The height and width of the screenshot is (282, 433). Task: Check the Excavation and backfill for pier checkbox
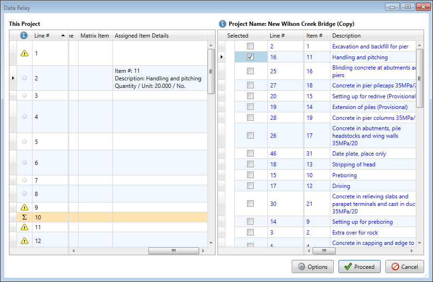[x=250, y=46]
